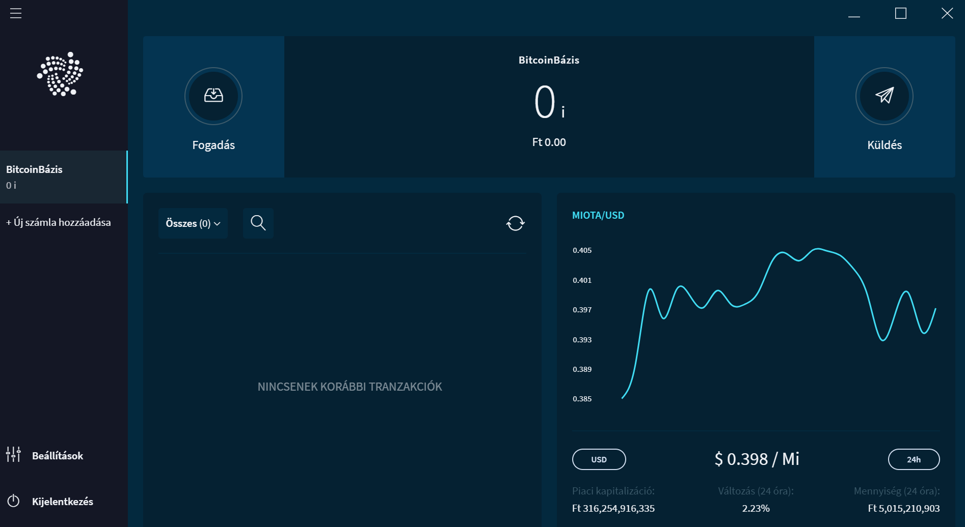Click the MIOTA/USD chart title
Screen dimensions: 965x527
tap(598, 215)
